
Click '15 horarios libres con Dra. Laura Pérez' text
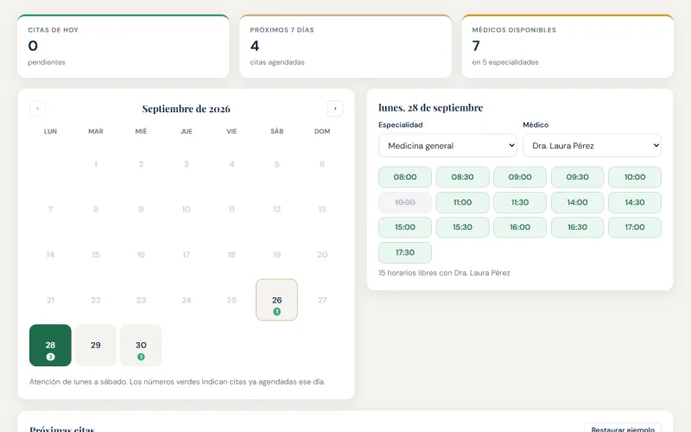444,273
